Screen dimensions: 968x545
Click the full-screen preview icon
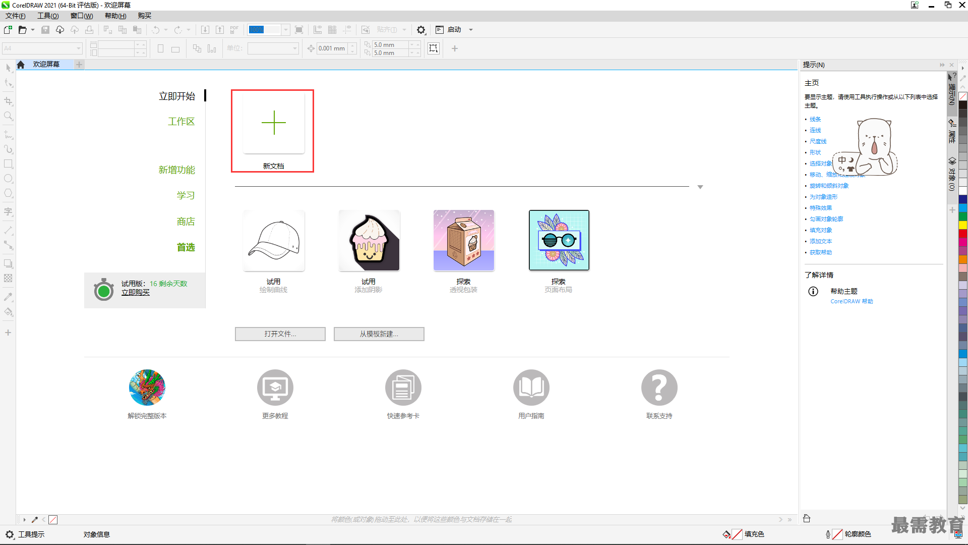tap(299, 30)
